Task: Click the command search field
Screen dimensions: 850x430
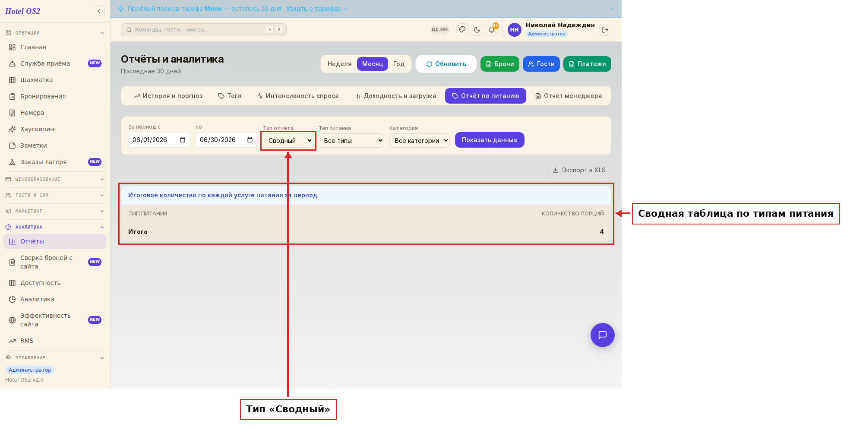Action: pyautogui.click(x=204, y=30)
